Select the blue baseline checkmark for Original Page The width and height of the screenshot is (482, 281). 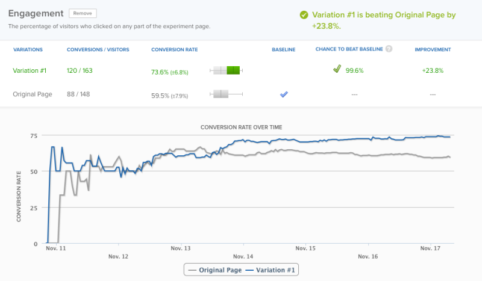tap(284, 94)
